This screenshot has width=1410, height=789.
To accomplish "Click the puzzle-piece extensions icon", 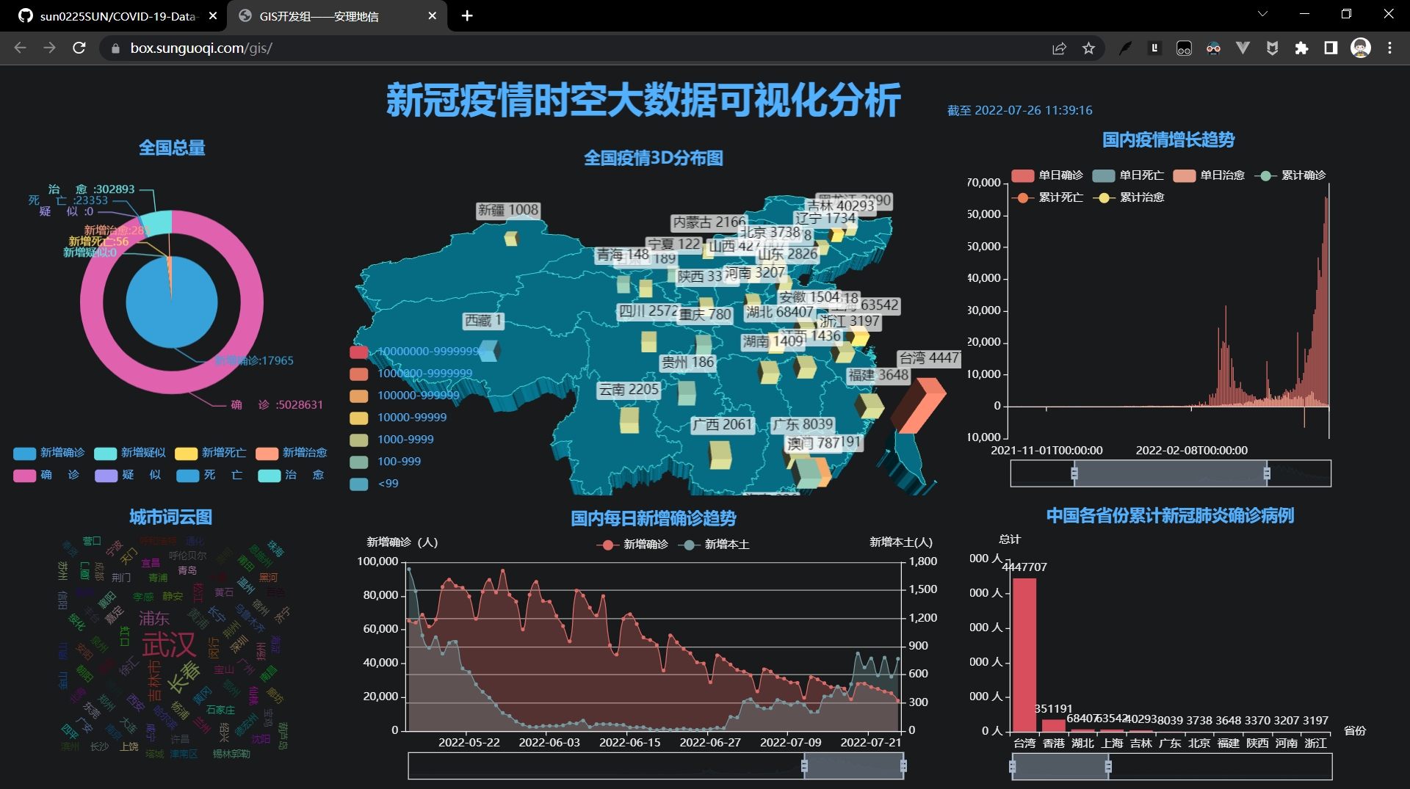I will point(1301,48).
